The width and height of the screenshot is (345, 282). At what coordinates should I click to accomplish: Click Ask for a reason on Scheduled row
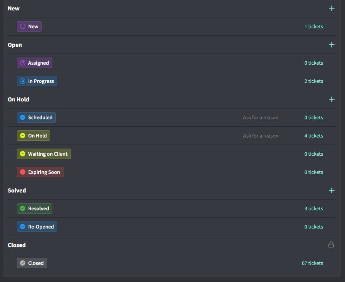[x=260, y=117]
